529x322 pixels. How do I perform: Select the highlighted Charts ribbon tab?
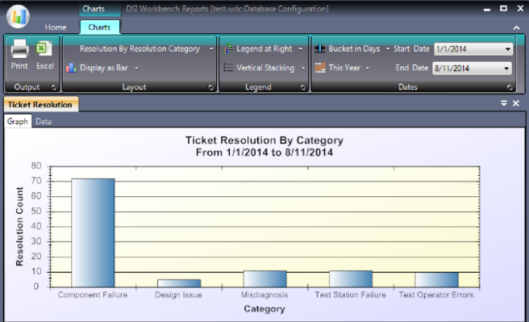pyautogui.click(x=99, y=27)
